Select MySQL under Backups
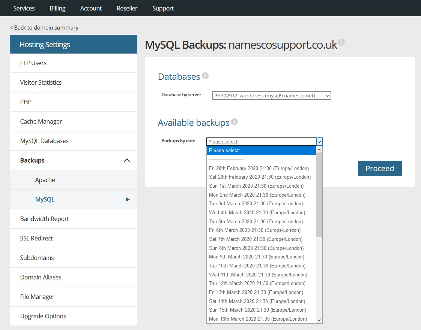 (x=74, y=199)
